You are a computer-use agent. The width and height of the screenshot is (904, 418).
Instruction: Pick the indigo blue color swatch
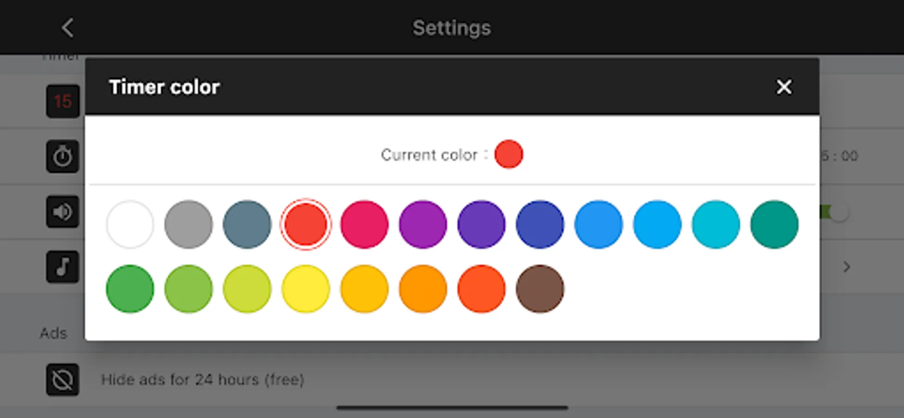pyautogui.click(x=540, y=224)
